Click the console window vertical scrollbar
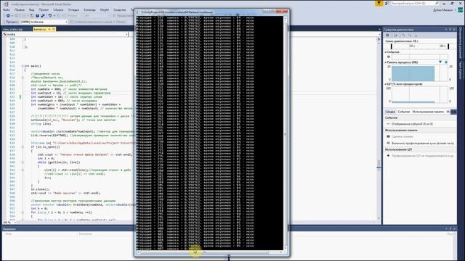 coord(286,133)
